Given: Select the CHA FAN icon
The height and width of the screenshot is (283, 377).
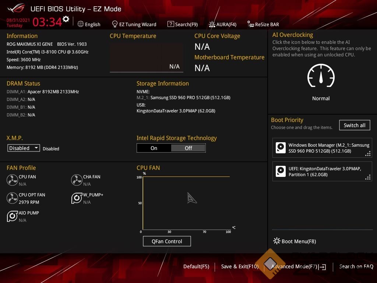Looking at the screenshot, I should point(77,180).
